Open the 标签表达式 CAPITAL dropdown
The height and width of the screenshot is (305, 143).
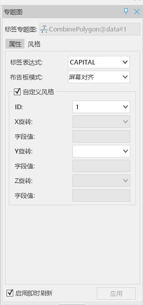click(x=99, y=62)
